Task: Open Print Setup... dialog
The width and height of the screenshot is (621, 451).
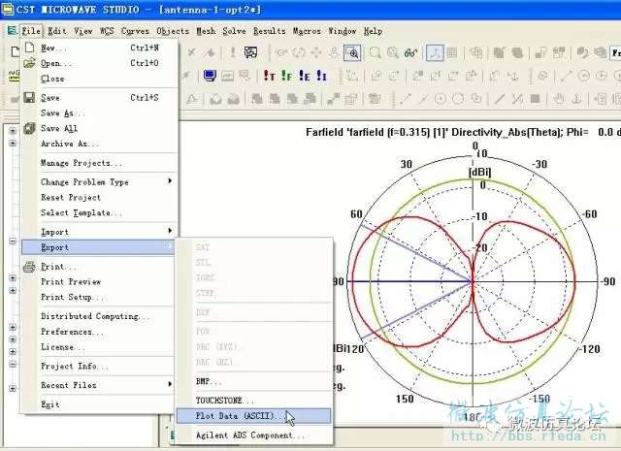Action: (99, 297)
